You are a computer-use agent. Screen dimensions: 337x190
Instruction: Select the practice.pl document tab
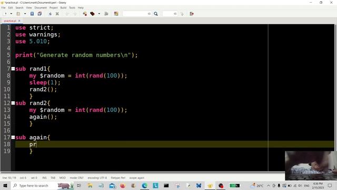click(x=10, y=21)
